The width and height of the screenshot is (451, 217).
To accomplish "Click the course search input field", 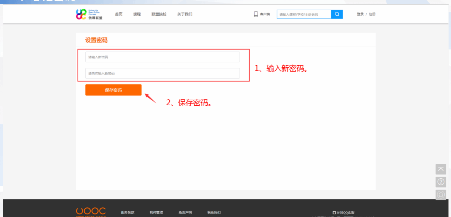I will pyautogui.click(x=304, y=14).
